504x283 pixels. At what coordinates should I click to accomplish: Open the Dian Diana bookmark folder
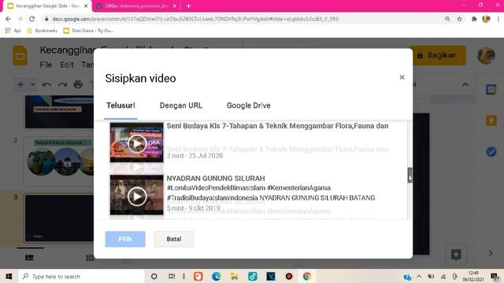[89, 31]
